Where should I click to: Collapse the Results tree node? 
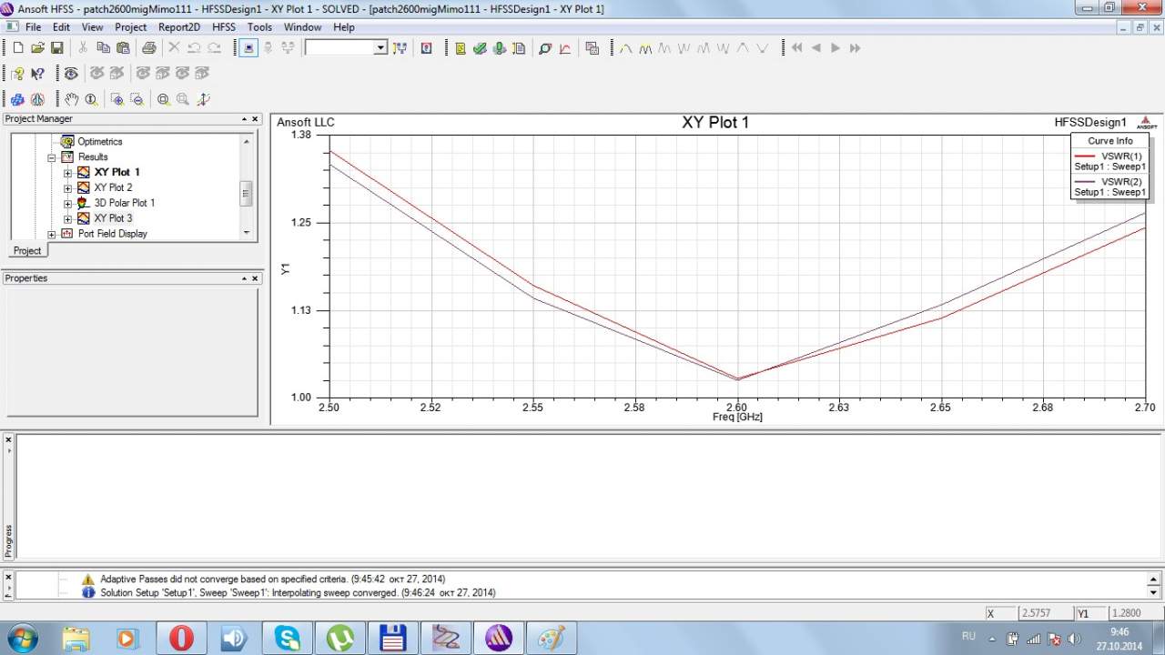pyautogui.click(x=52, y=157)
